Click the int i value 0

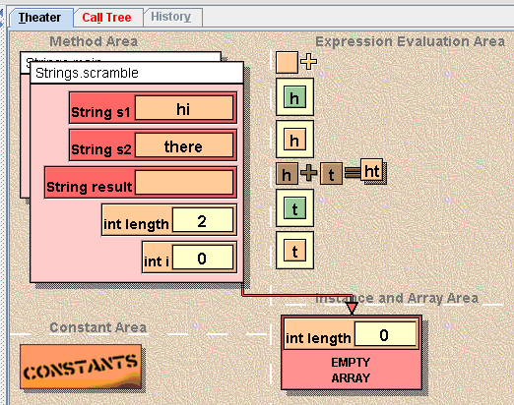click(x=203, y=258)
